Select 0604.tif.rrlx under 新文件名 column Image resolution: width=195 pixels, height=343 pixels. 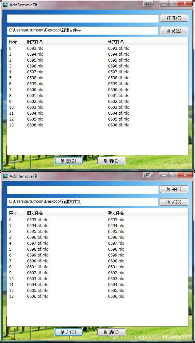point(119,113)
